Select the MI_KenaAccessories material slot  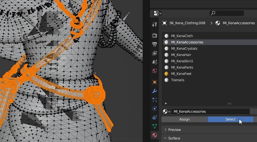[x=210, y=42]
